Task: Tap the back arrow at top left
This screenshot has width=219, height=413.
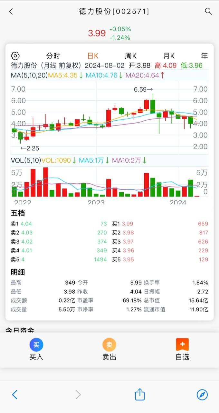Action: [11, 12]
